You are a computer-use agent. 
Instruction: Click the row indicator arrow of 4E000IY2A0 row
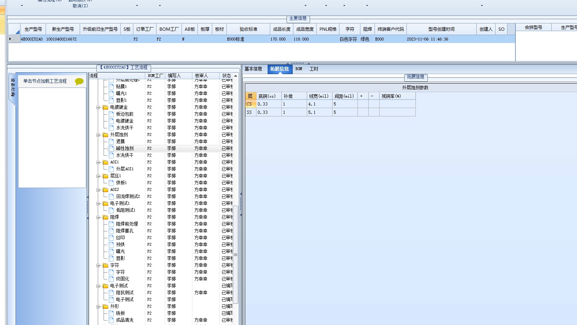tap(10, 39)
